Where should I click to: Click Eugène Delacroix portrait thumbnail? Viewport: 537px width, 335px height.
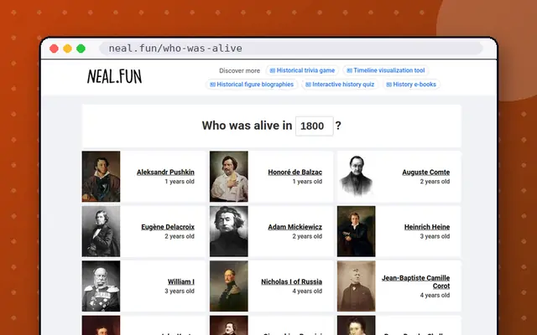(101, 231)
